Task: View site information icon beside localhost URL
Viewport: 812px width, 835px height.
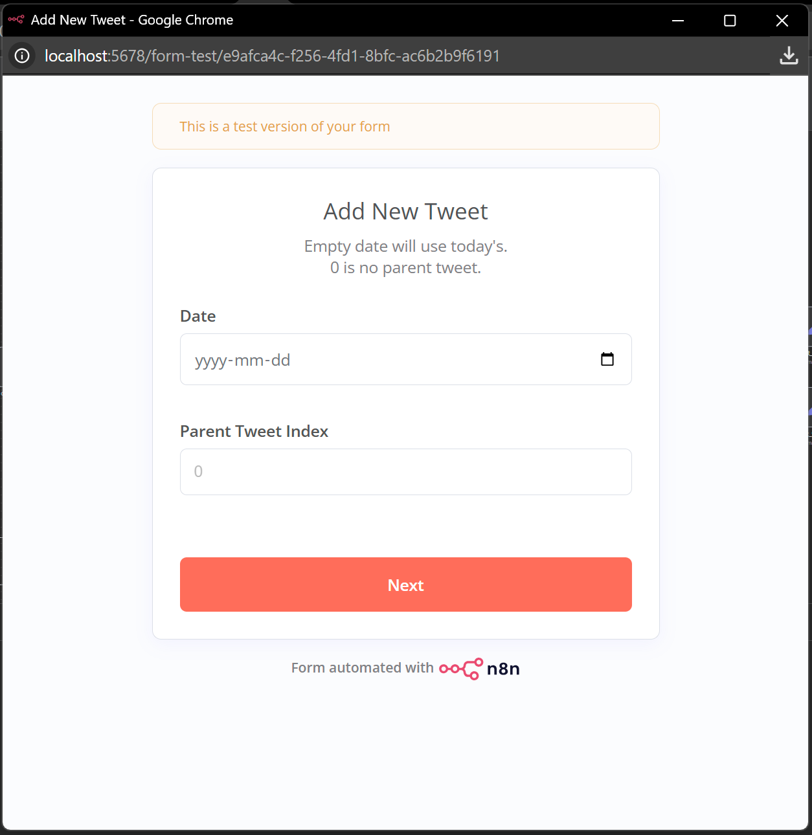Action: (22, 56)
